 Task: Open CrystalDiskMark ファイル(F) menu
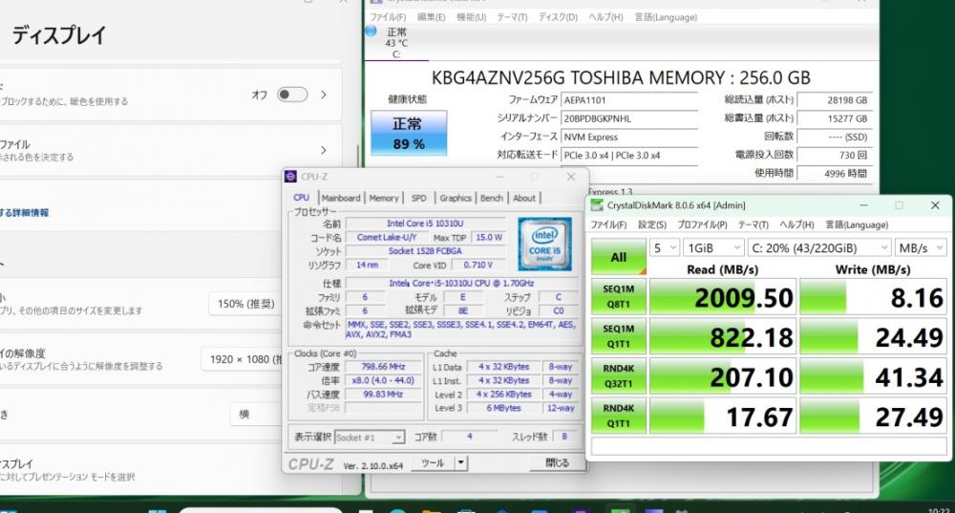point(608,224)
